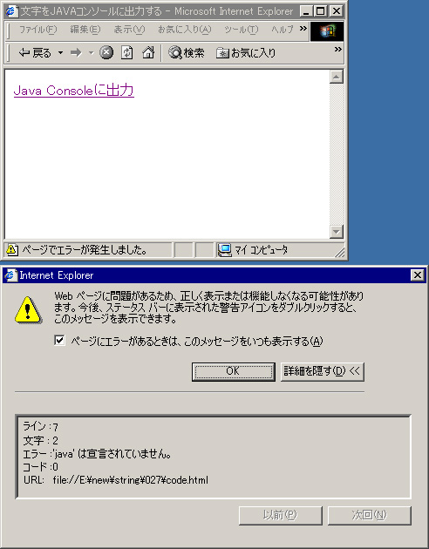Click OK in the error dialog

[x=233, y=371]
